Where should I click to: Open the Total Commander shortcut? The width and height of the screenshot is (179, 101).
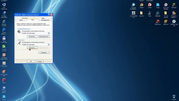click(4, 40)
